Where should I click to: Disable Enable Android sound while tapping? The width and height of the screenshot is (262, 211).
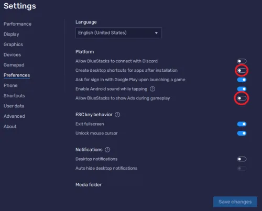point(242,89)
